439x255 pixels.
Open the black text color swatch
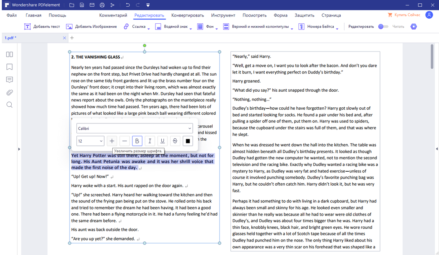(188, 141)
